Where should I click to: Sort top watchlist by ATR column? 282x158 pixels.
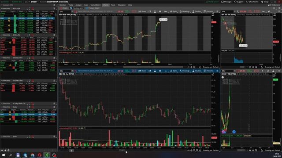tap(37, 11)
